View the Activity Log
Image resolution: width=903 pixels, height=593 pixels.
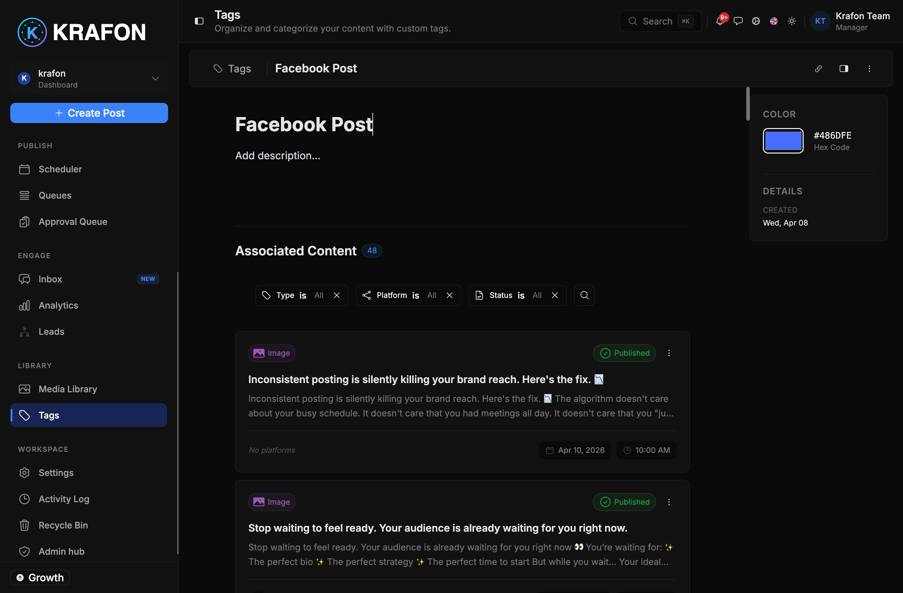pyautogui.click(x=89, y=499)
